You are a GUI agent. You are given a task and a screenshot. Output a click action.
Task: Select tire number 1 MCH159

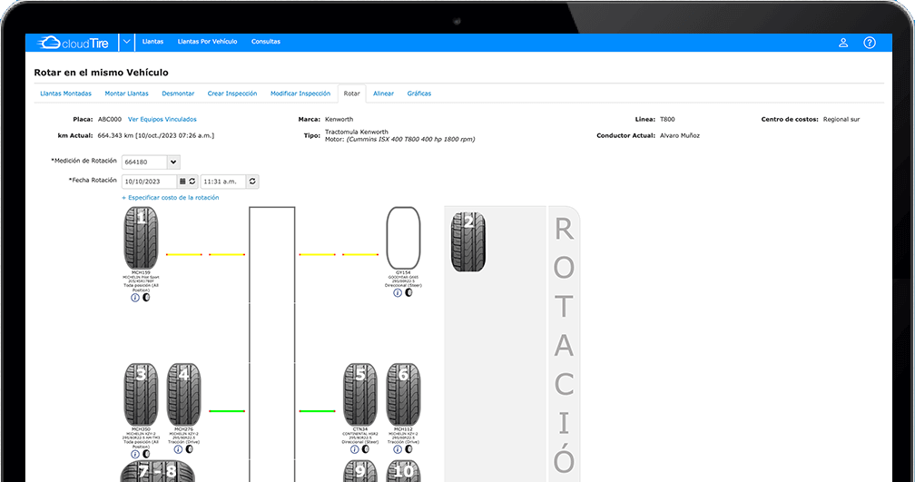[x=141, y=239]
